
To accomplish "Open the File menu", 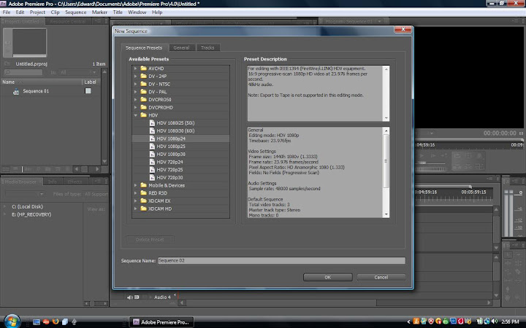I will click(7, 12).
